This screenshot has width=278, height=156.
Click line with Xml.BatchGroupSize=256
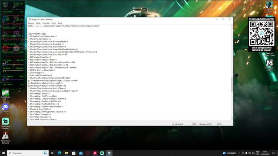coord(51,62)
